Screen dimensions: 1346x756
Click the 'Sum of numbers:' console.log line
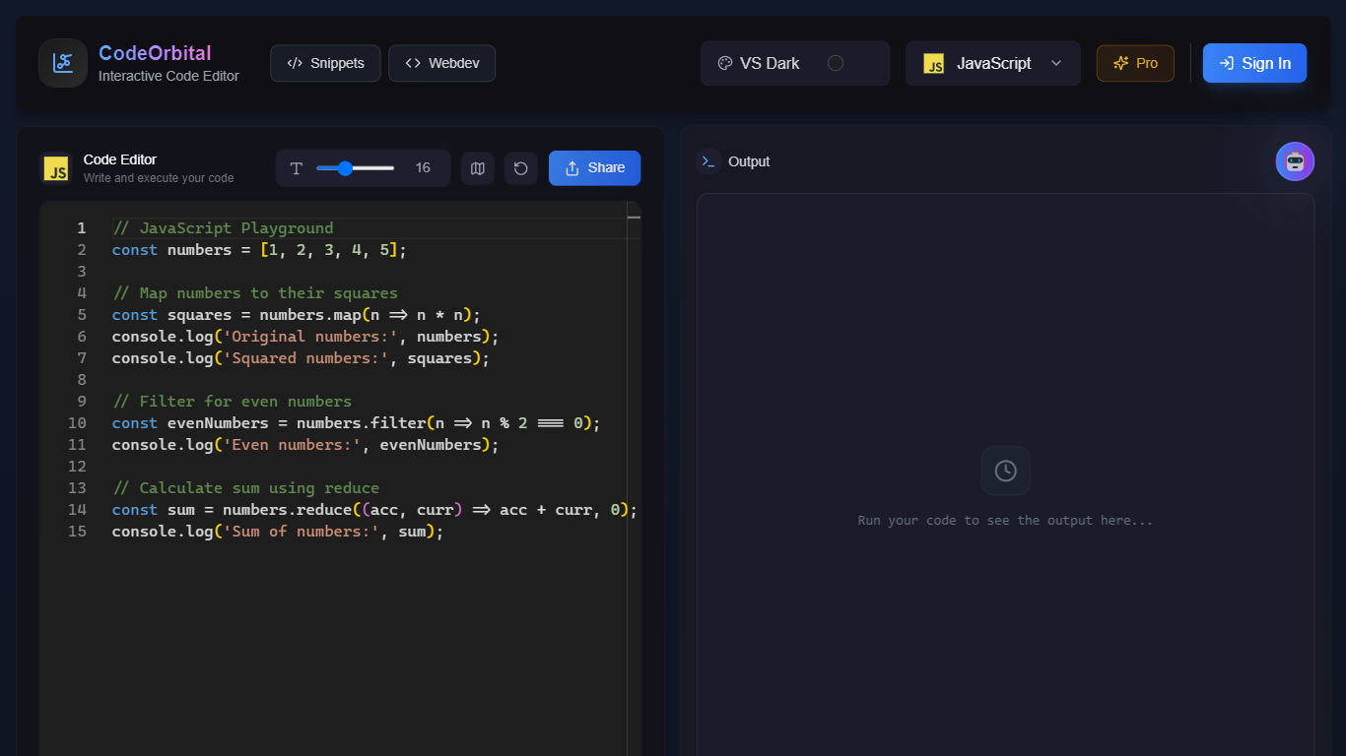pyautogui.click(x=278, y=532)
